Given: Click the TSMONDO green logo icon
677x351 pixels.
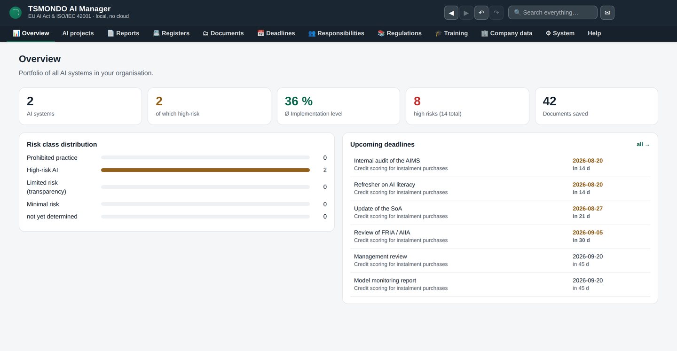Looking at the screenshot, I should (x=16, y=13).
